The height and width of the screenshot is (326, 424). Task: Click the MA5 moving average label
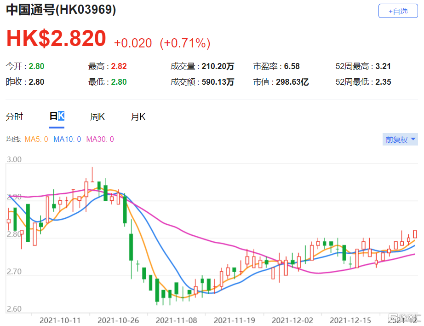[x=36, y=139]
